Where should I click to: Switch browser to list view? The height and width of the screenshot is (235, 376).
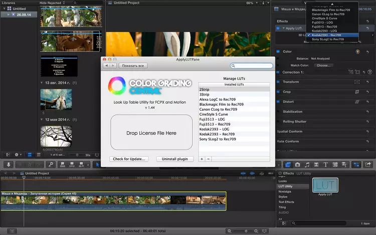39,155
